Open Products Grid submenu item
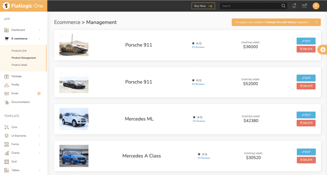327x175 pixels. pyautogui.click(x=19, y=51)
